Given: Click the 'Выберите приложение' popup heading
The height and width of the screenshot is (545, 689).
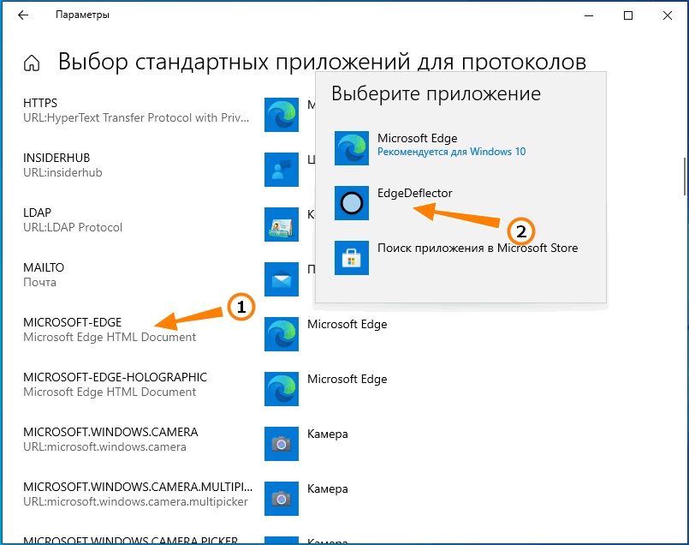Looking at the screenshot, I should (x=436, y=93).
